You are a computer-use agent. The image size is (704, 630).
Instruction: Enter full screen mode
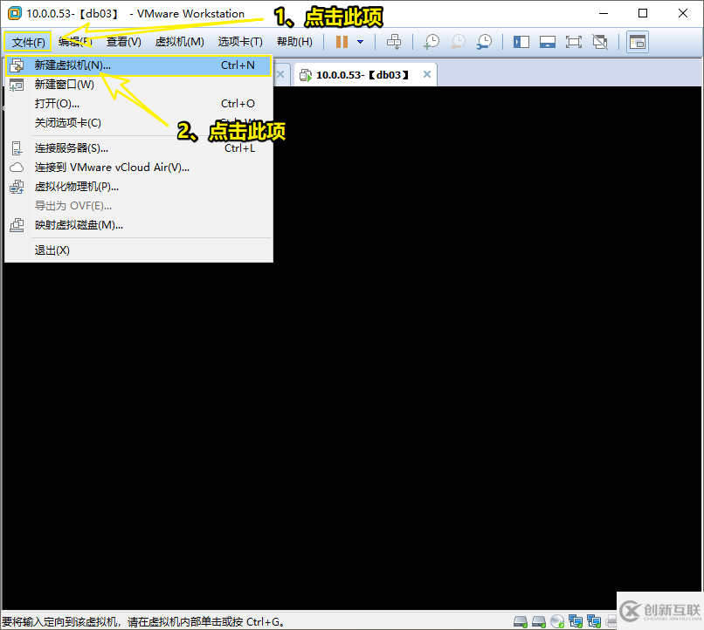coord(573,42)
